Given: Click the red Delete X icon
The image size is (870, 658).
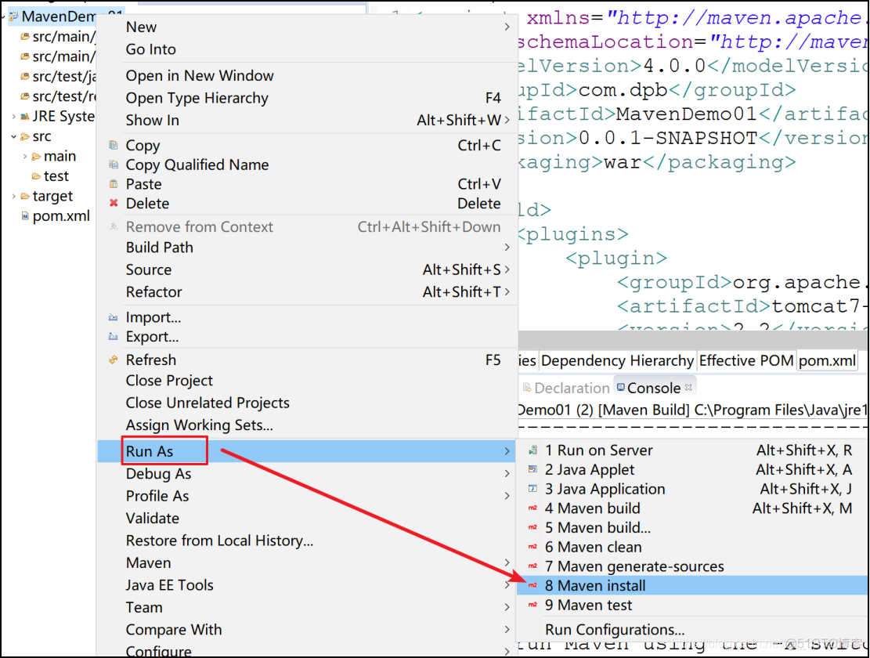Looking at the screenshot, I should tap(114, 204).
